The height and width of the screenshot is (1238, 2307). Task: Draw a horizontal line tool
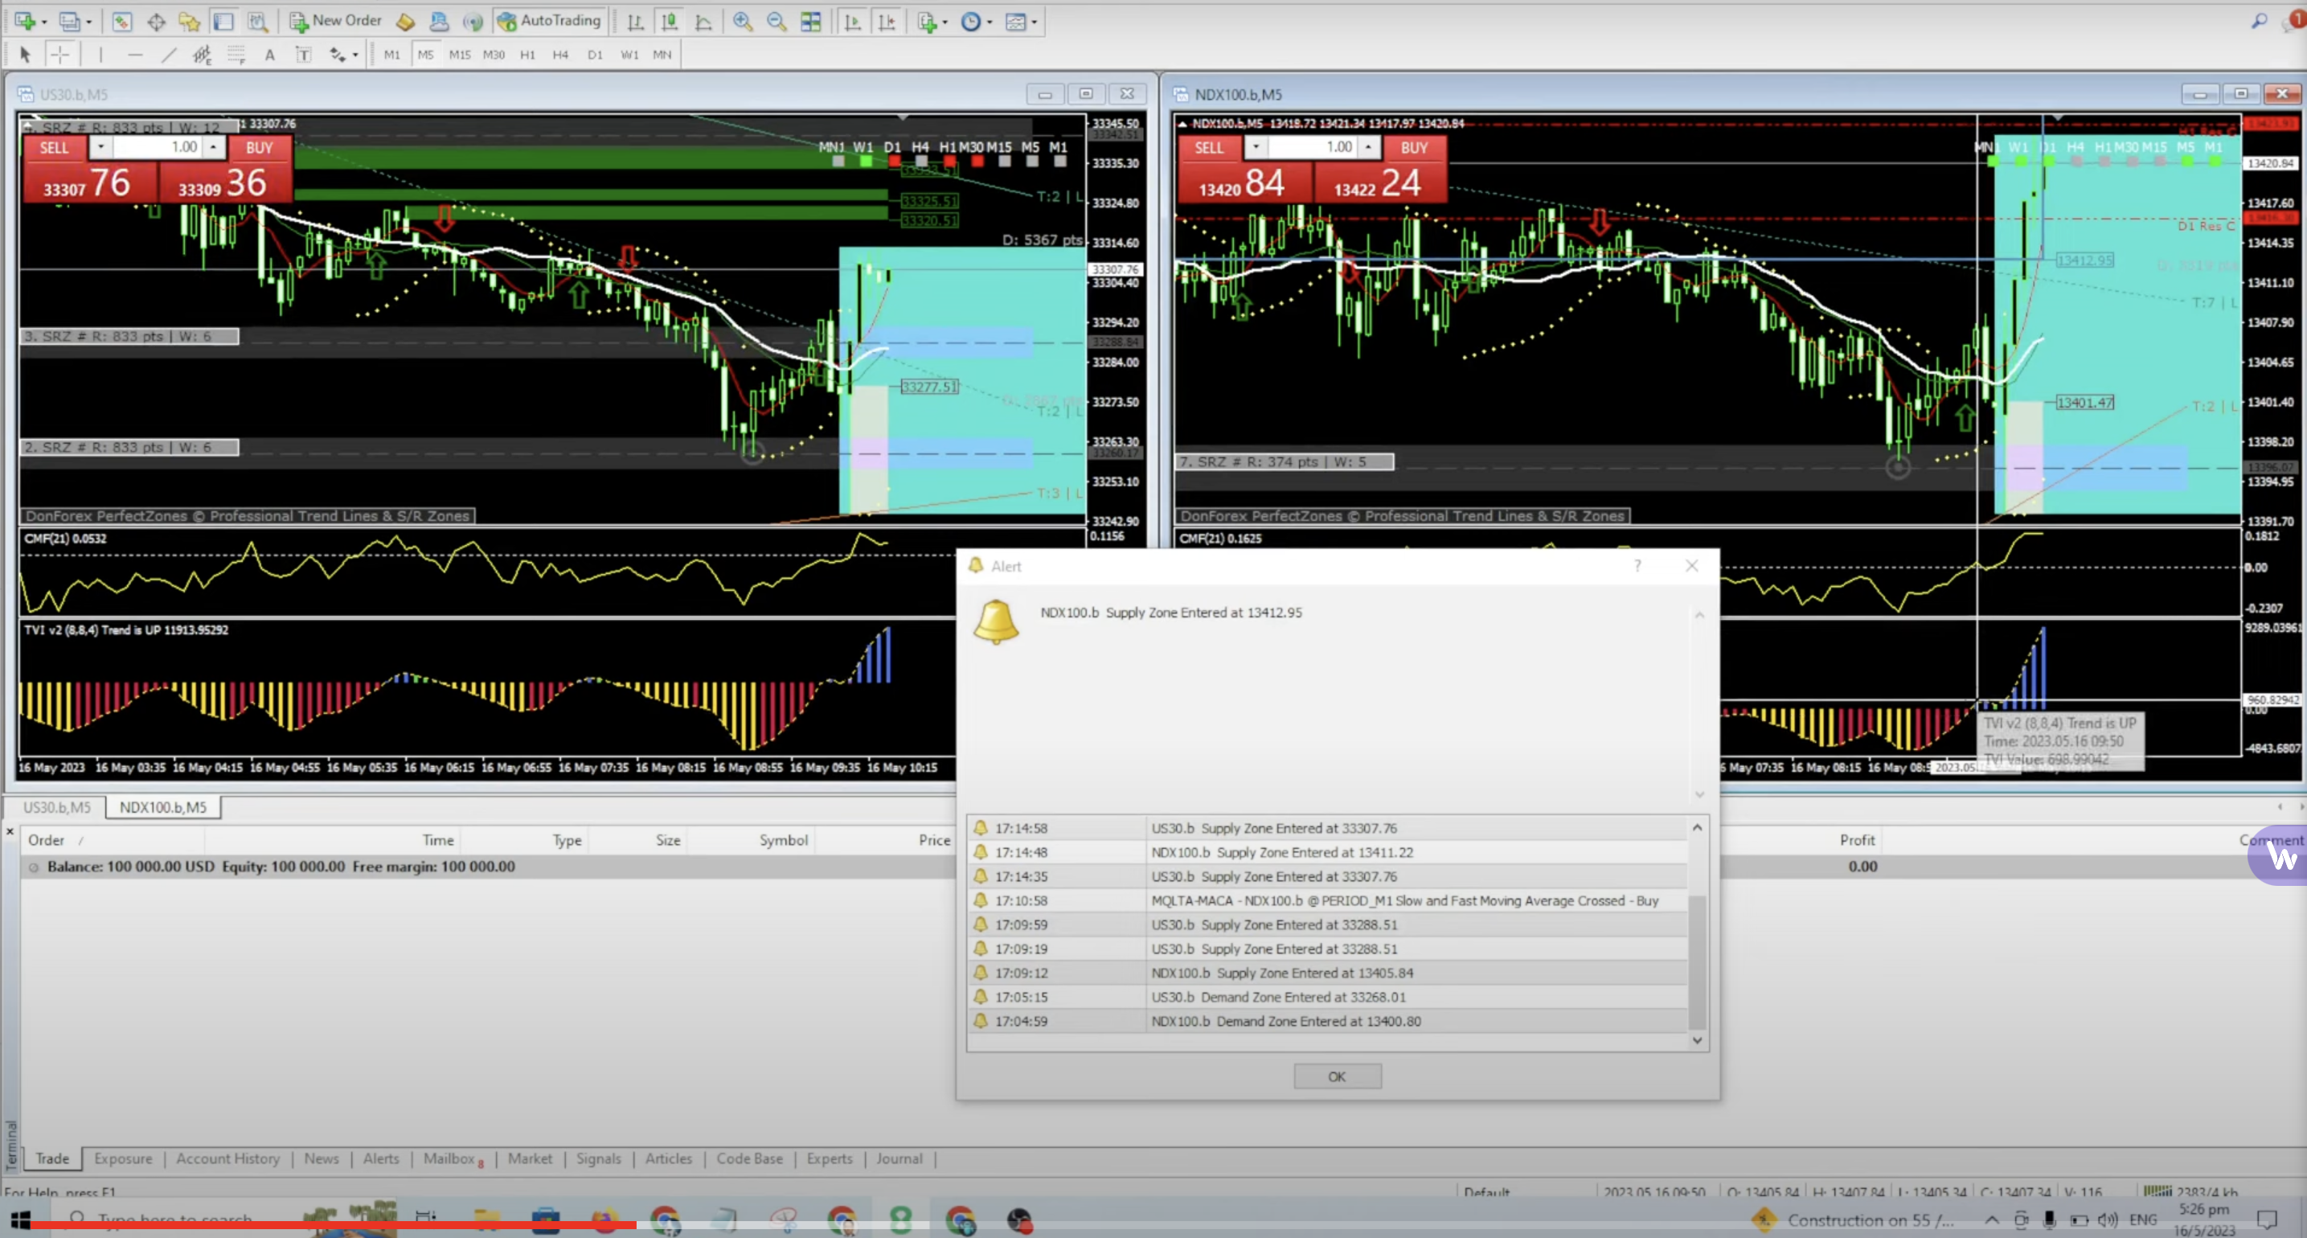coord(134,55)
